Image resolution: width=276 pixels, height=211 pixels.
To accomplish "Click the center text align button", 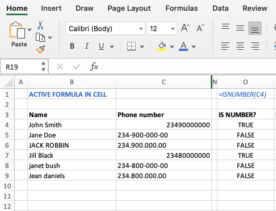I will pos(240,46).
